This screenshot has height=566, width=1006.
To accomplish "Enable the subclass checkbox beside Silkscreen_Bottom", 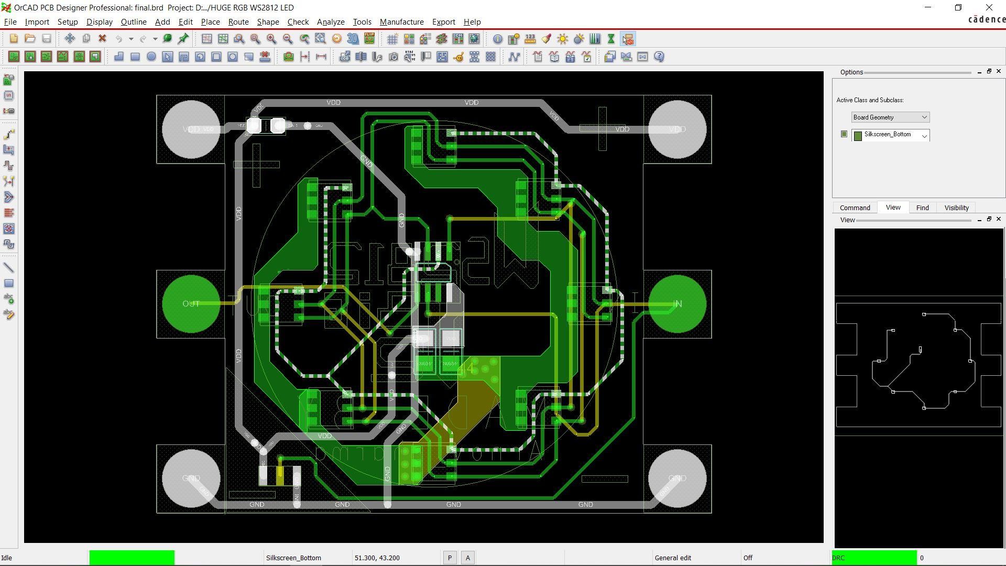I will click(844, 134).
